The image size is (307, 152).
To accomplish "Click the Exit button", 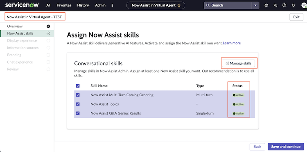I will point(296,17).
